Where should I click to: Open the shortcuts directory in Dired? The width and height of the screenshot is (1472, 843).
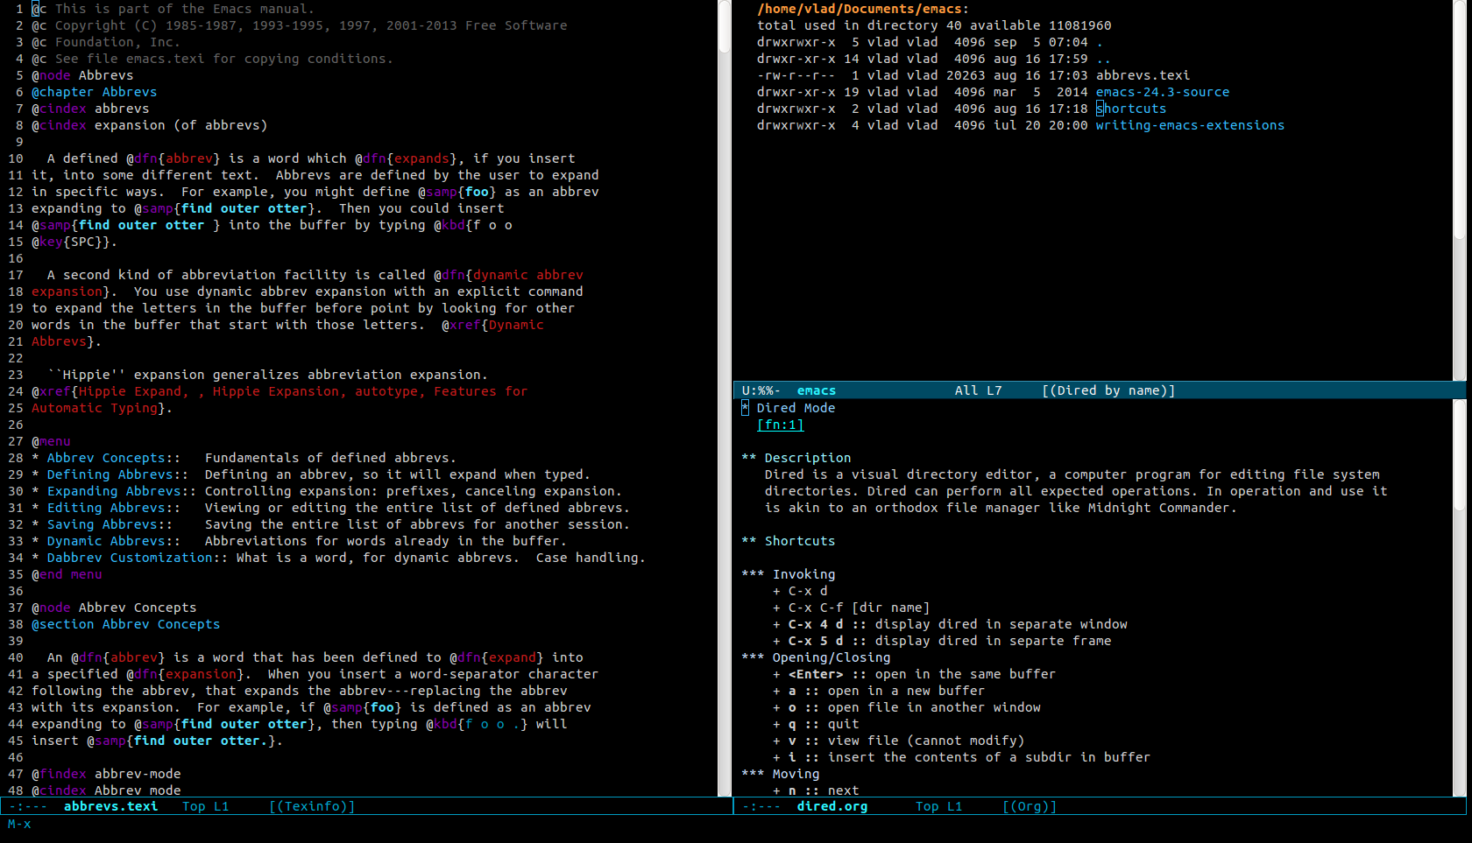(1131, 109)
